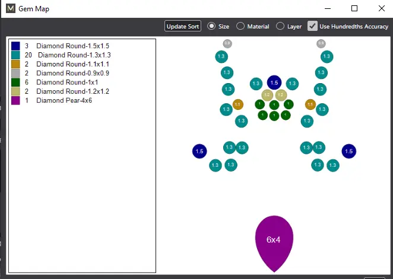Switch sorting to the Layer option
Viewport: 393px width, 279px height.
pyautogui.click(x=280, y=26)
